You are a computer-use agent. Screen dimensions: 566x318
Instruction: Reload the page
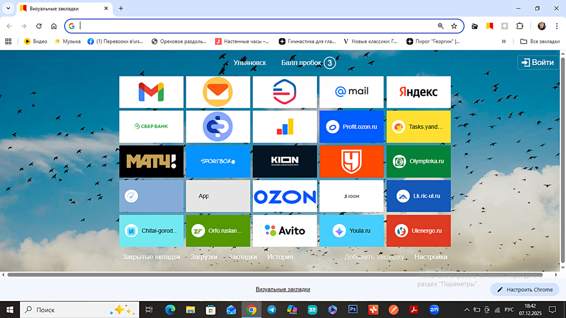(39, 26)
